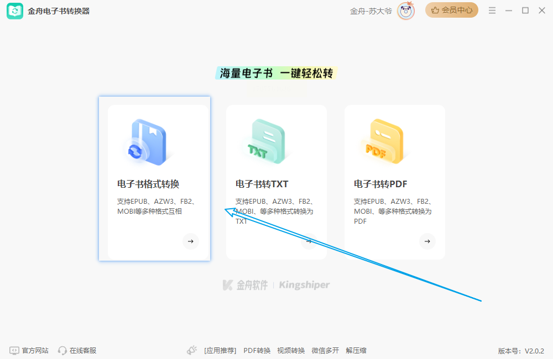Image resolution: width=553 pixels, height=359 pixels.
Task: Open the 解压缩 recommended app link
Action: tap(356, 351)
